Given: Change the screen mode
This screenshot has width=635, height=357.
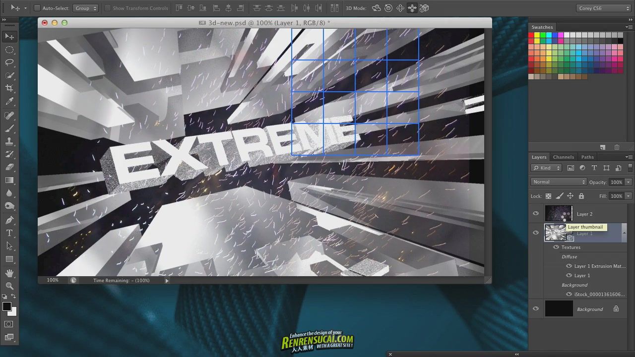Looking at the screenshot, I should pos(9,337).
